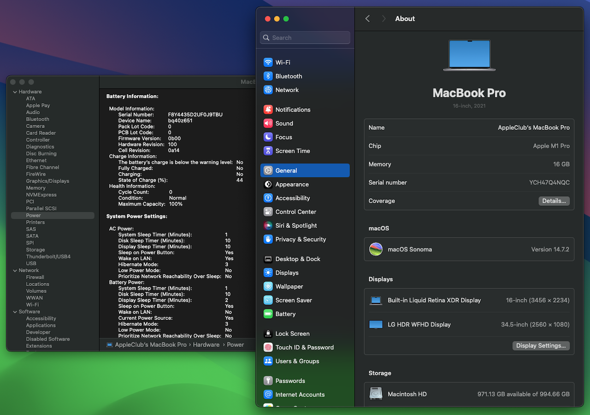Open the Users & Groups icon
Viewport: 590px width, 415px height.
pyautogui.click(x=268, y=361)
